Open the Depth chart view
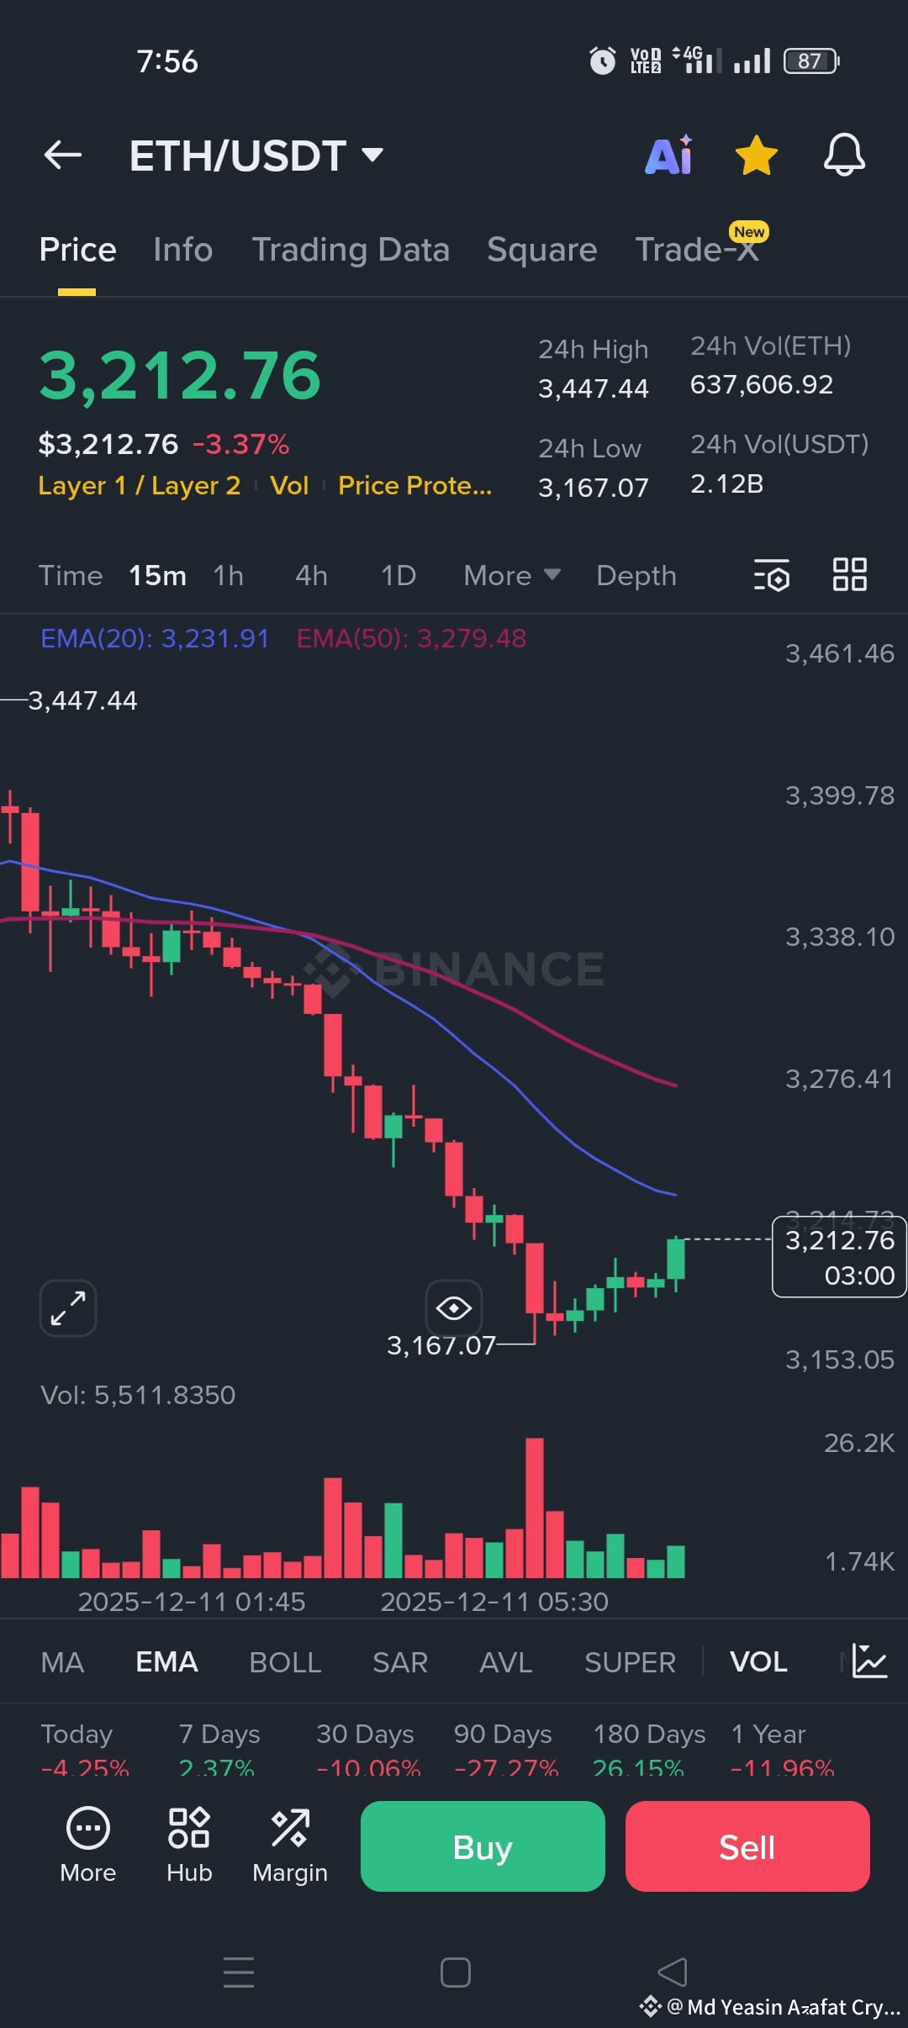Viewport: 908px width, 2028px height. coord(636,576)
